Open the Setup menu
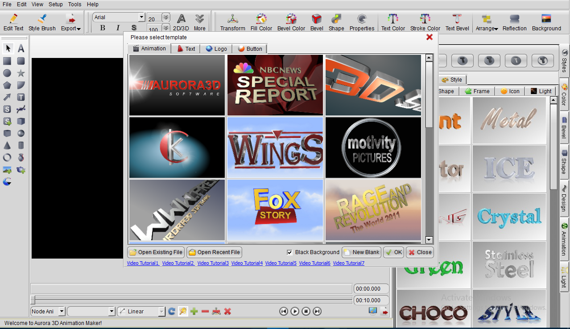 coord(56,4)
